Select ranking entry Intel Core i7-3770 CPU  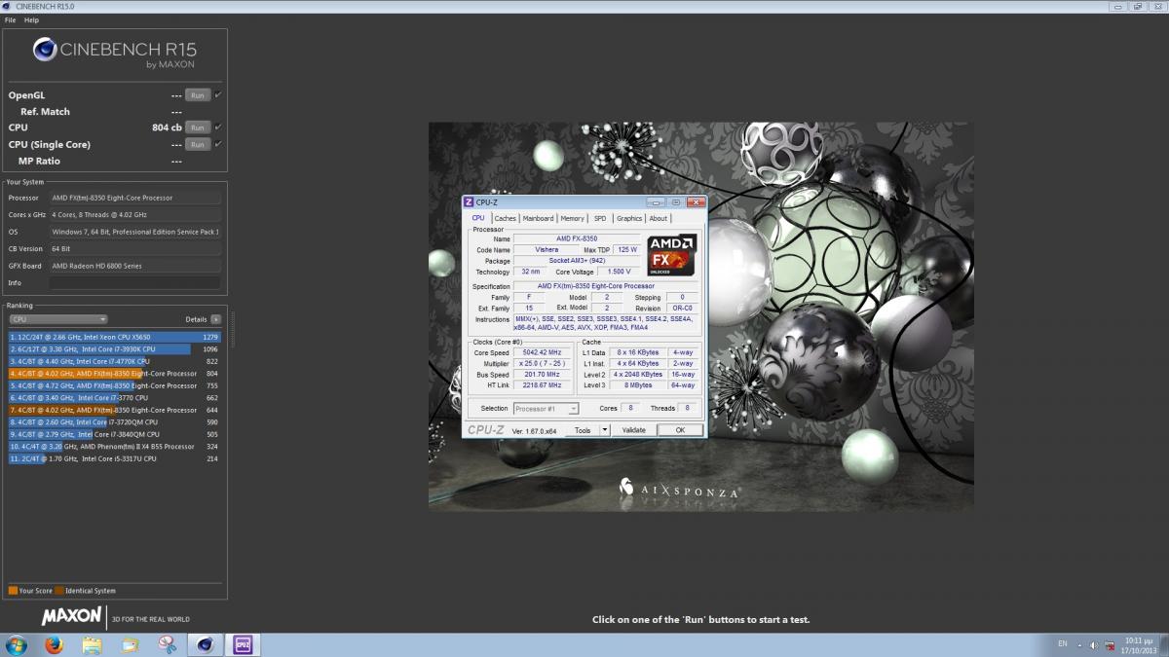pos(115,398)
